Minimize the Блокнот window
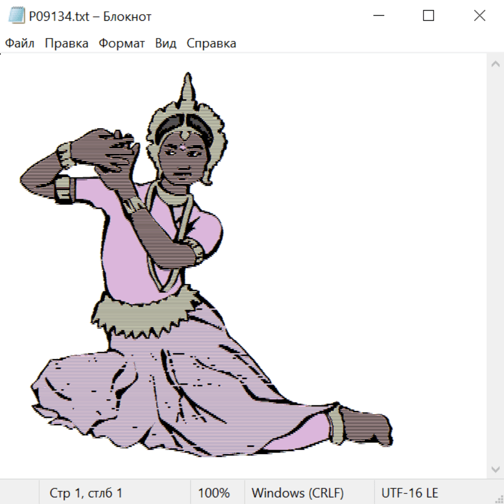 379,16
